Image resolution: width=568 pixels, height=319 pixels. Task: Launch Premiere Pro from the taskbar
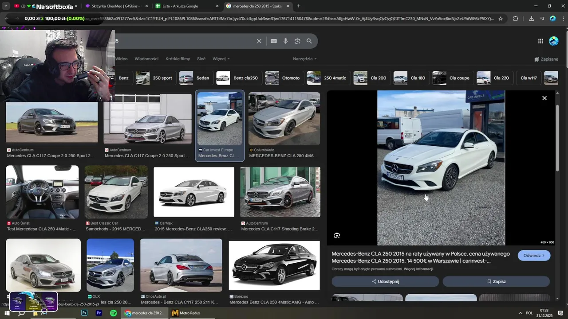tap(99, 313)
